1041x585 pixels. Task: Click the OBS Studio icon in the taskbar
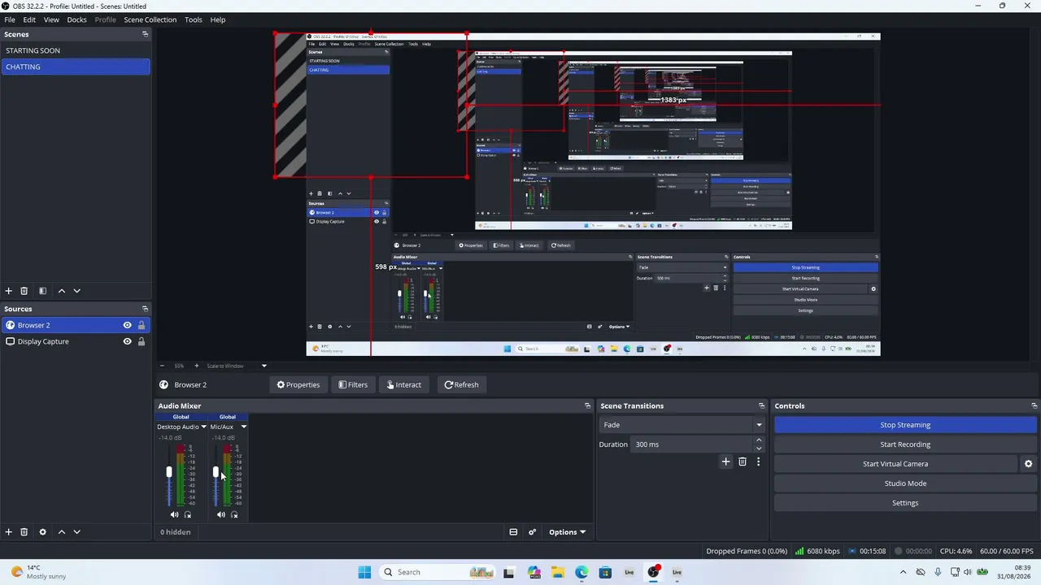tap(653, 572)
